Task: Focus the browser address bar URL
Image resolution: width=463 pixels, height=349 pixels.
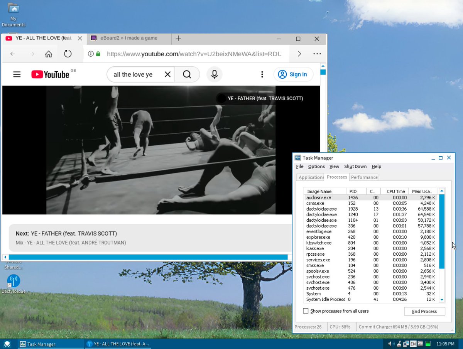Action: 194,54
